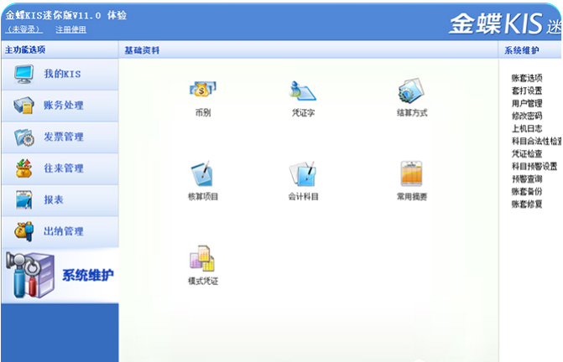Click the 模式凭证 label text
This screenshot has height=362, width=563.
[203, 281]
